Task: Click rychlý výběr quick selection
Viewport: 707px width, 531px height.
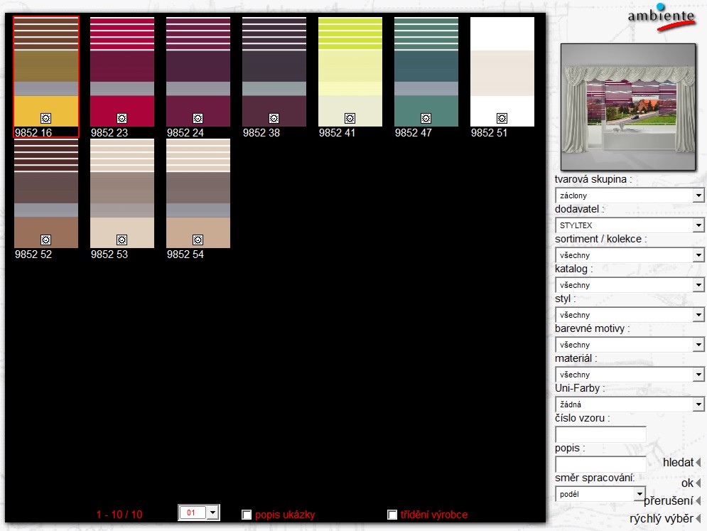Action: [661, 519]
